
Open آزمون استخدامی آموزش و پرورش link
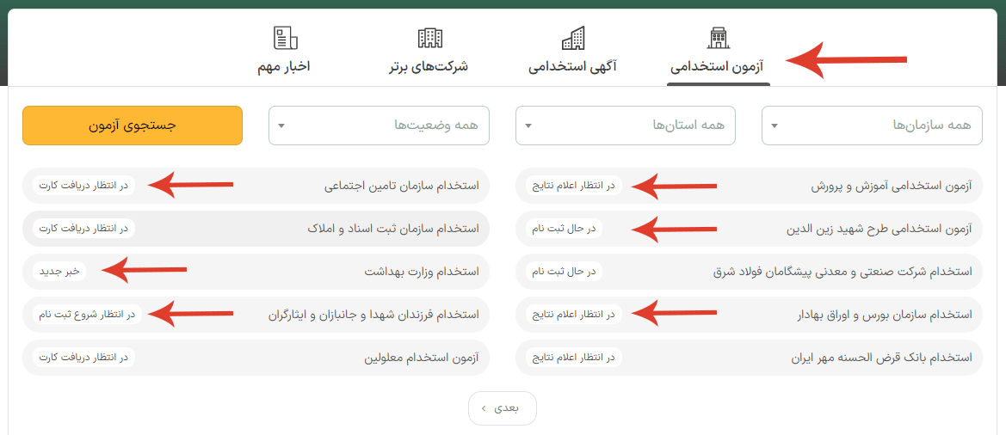892,187
